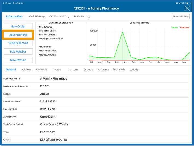The width and height of the screenshot is (194, 146).
Task: Select the Accounts sub-tab
Action: coord(103,69)
